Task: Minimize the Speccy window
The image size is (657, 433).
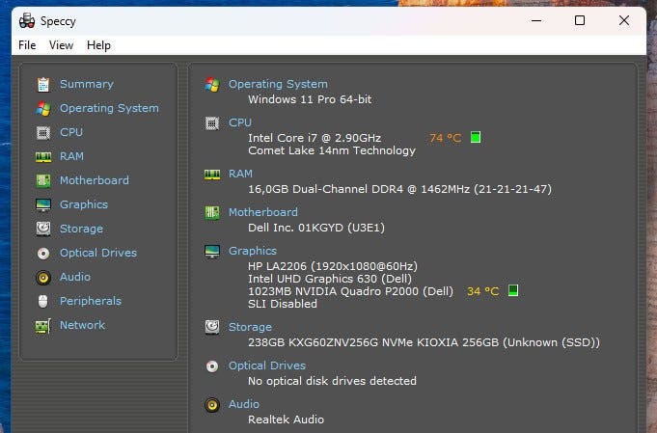Action: (x=536, y=20)
